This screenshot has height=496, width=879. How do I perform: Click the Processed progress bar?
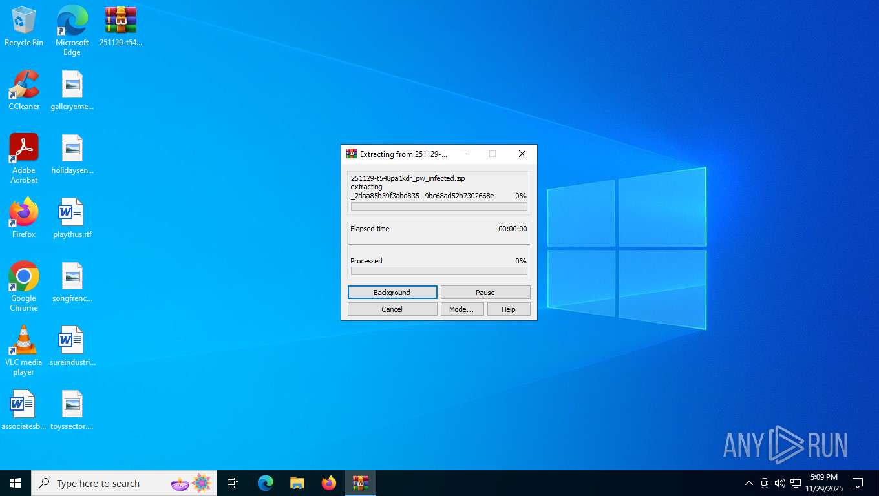click(x=439, y=271)
